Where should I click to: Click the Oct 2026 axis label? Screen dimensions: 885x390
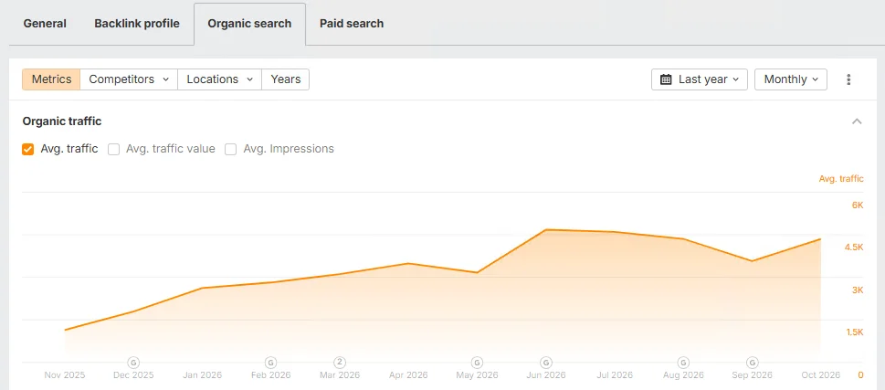[820, 375]
